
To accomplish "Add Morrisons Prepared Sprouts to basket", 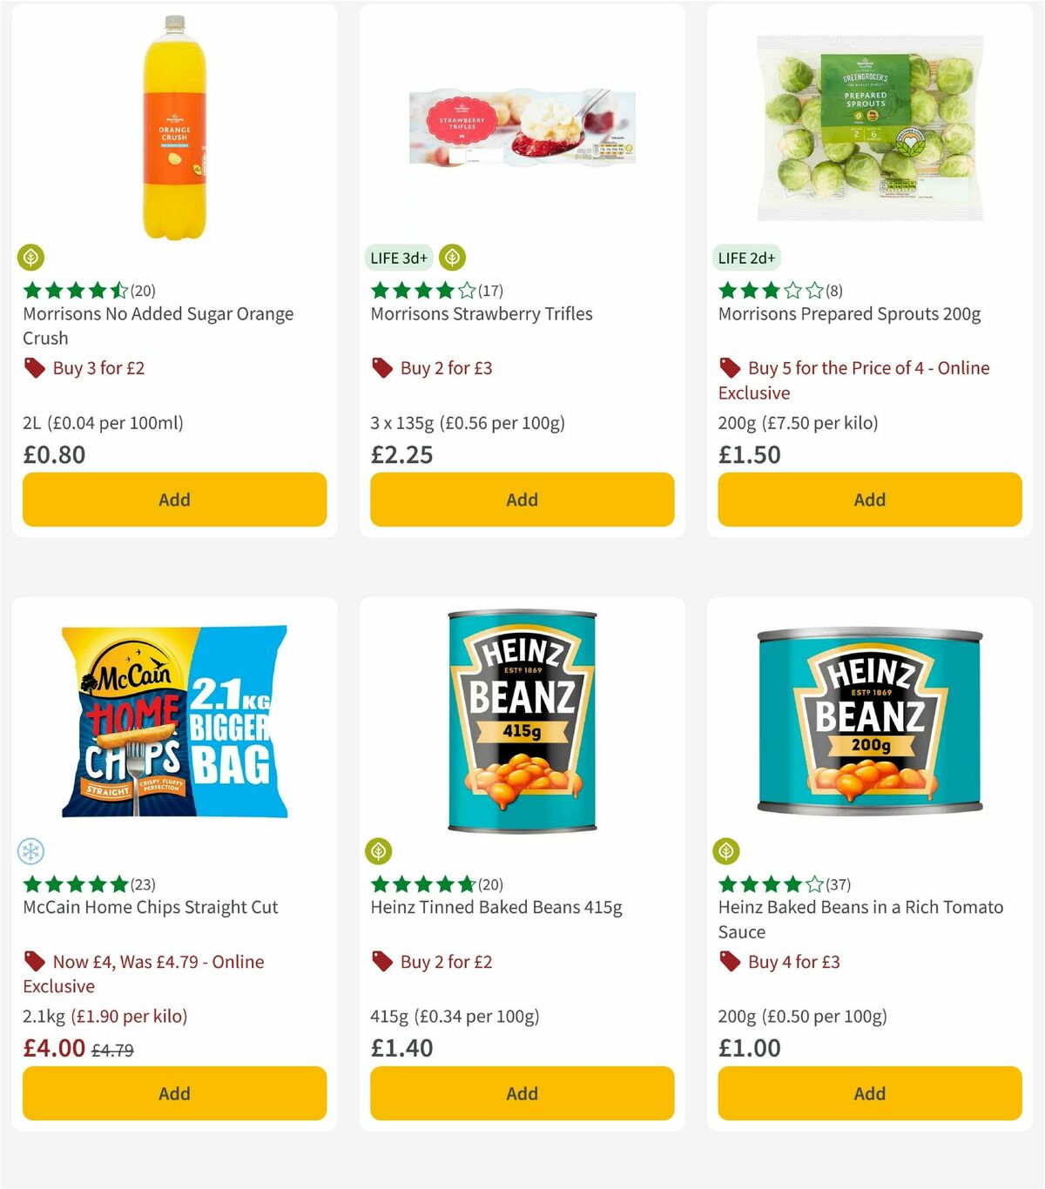I will [868, 500].
